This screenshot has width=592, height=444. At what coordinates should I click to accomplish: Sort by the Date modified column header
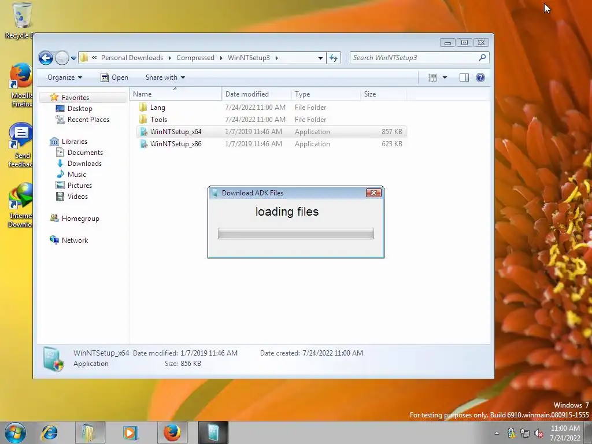pyautogui.click(x=257, y=94)
